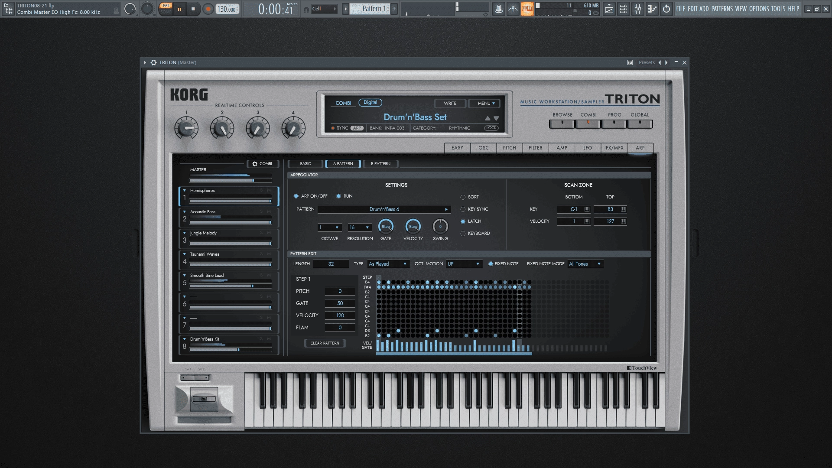Viewport: 832px width, 468px height.
Task: Enable the KEYBOARD option
Action: (x=463, y=234)
